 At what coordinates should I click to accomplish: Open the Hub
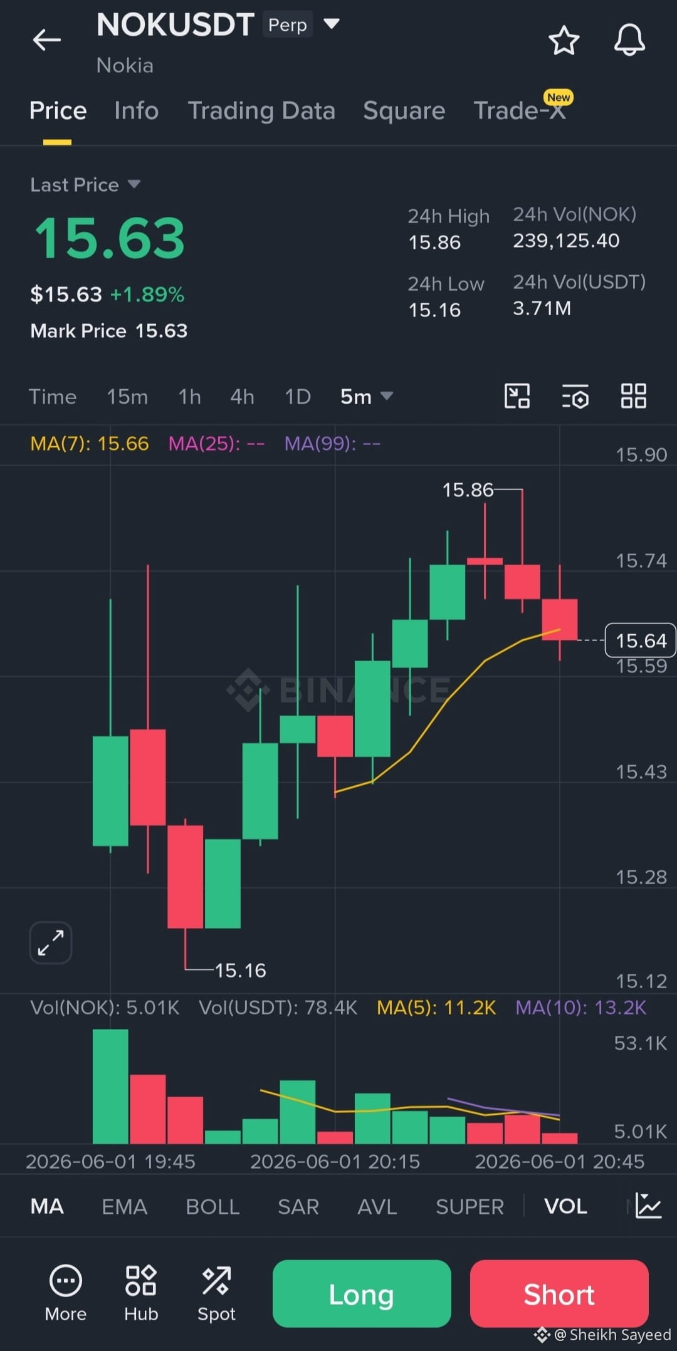coord(141,1293)
